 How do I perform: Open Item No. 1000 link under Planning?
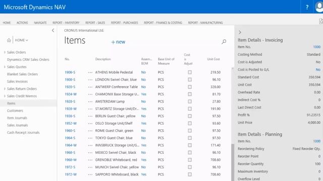(x=317, y=141)
